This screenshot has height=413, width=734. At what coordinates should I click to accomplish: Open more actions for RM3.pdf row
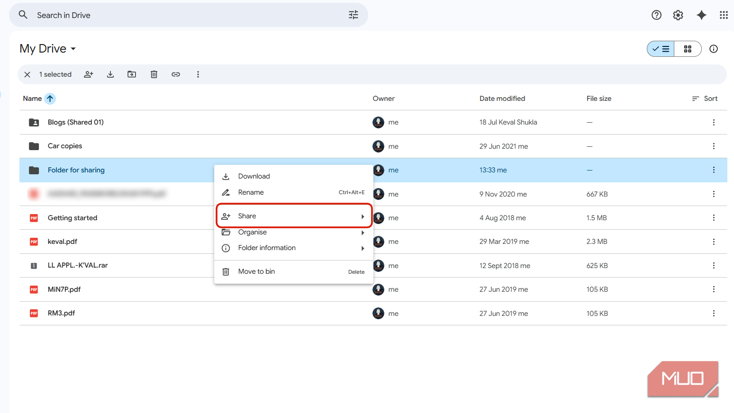pyautogui.click(x=714, y=313)
